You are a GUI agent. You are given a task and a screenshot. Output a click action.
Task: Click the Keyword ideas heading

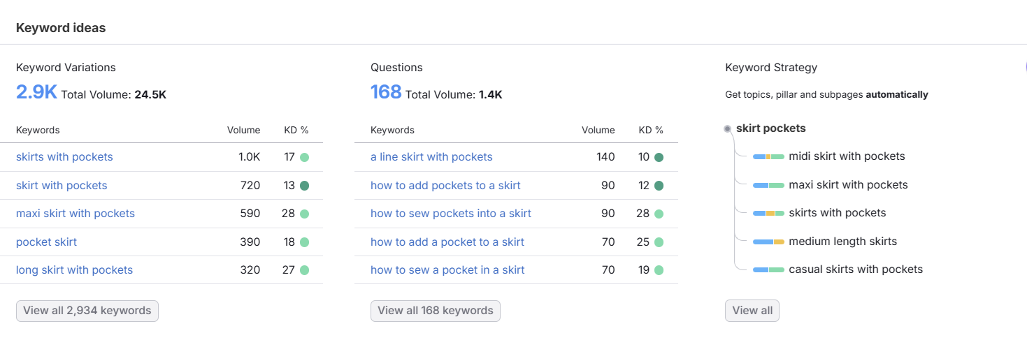click(61, 28)
